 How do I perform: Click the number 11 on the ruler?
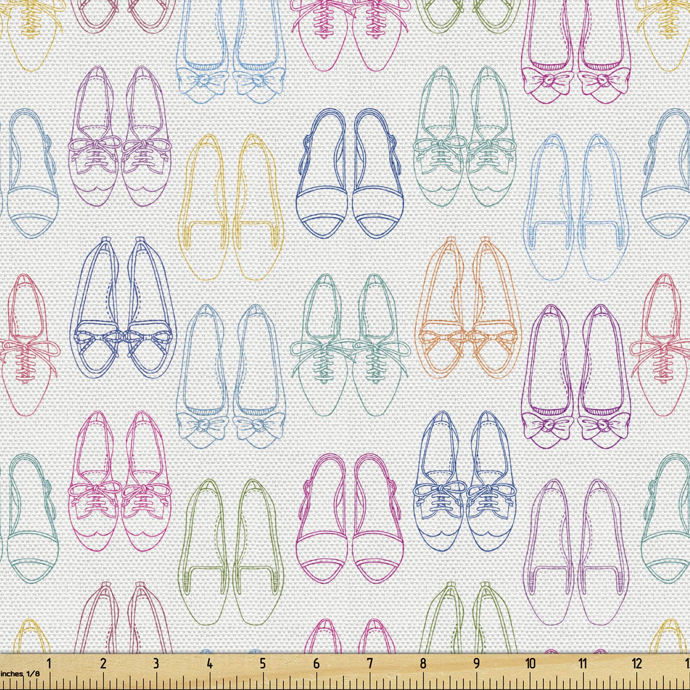tap(583, 663)
